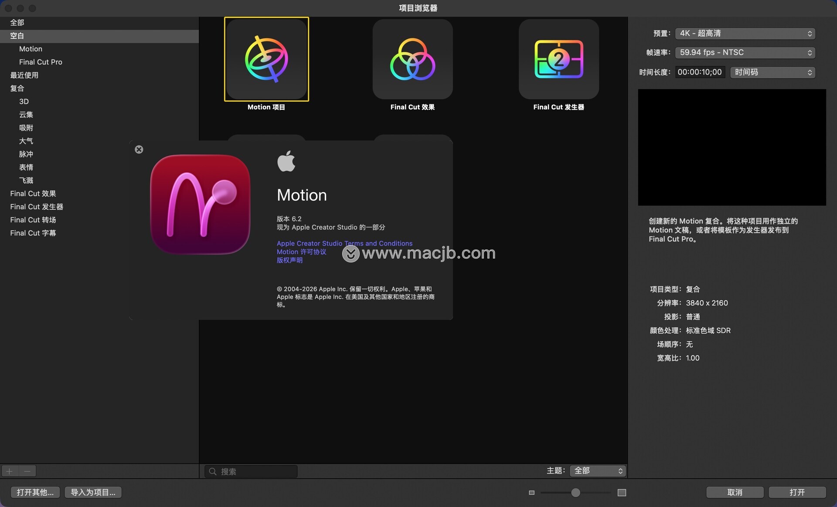
Task: Click the Motion app icon in About
Action: coord(200,205)
